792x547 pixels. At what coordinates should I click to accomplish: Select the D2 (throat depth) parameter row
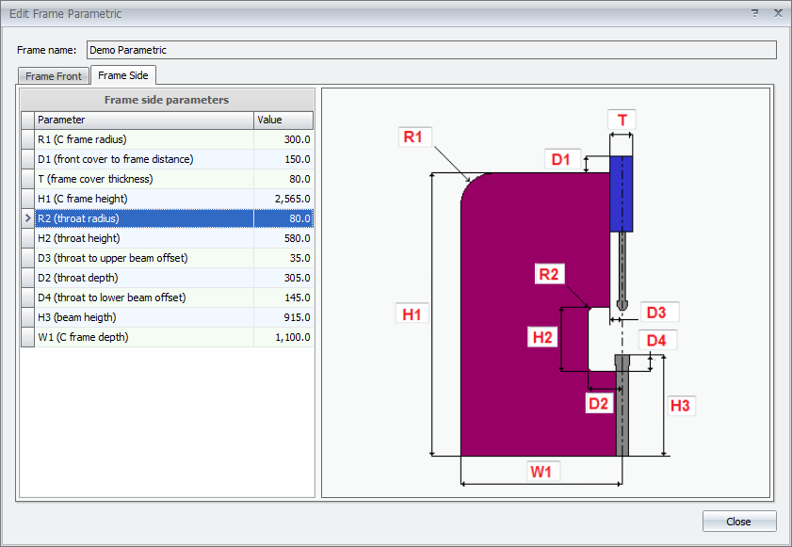coord(144,278)
